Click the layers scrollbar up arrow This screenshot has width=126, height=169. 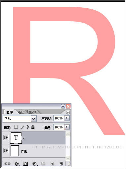click(x=68, y=134)
